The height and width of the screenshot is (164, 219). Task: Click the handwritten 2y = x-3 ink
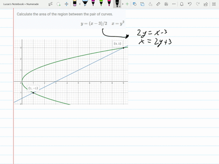tap(152, 33)
